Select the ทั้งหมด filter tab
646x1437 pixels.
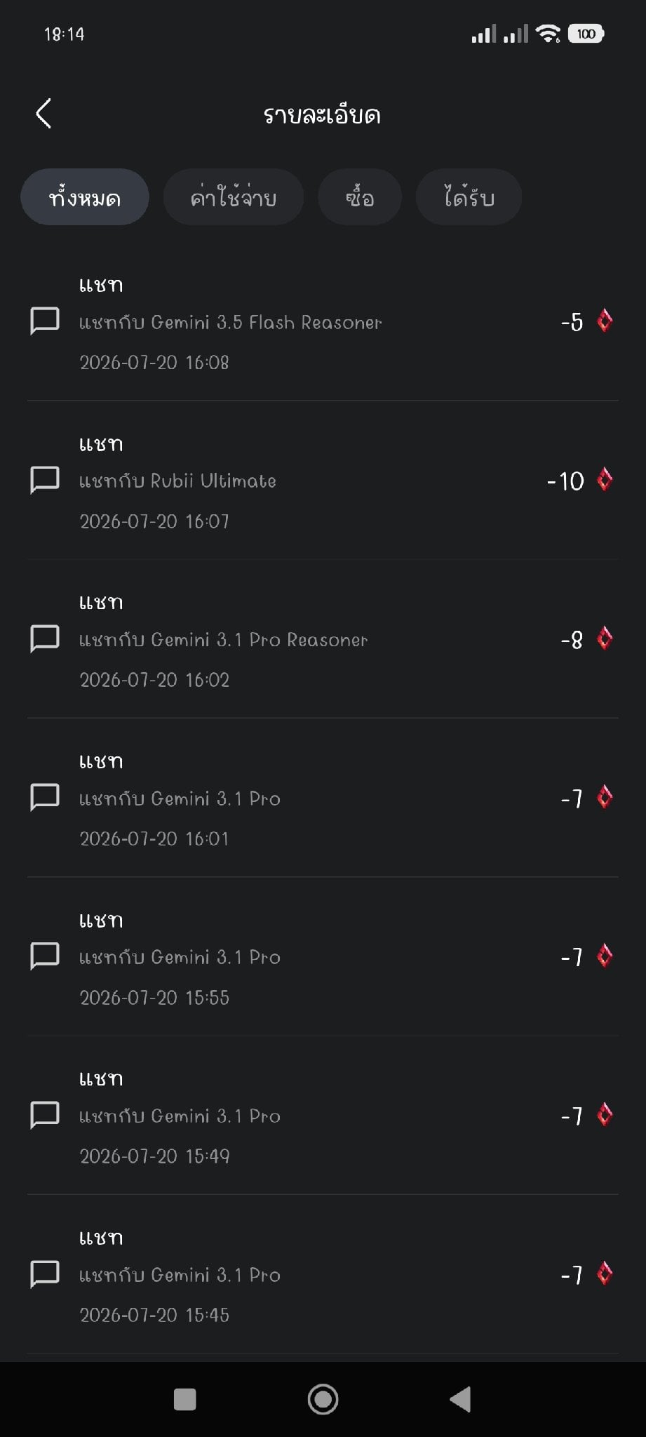(85, 197)
